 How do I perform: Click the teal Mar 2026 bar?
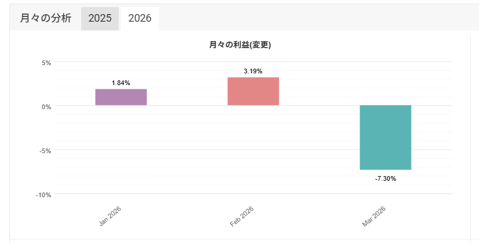386,137
